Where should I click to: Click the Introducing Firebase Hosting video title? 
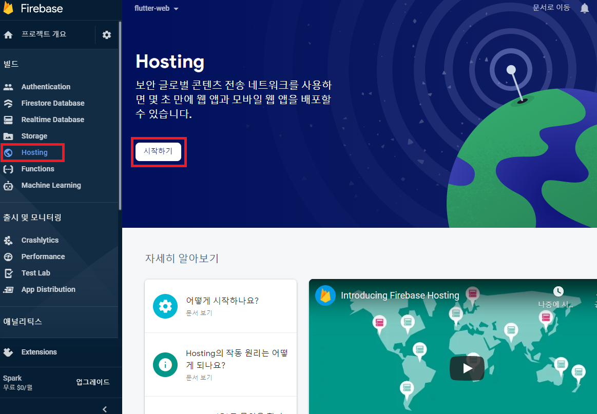click(x=400, y=295)
